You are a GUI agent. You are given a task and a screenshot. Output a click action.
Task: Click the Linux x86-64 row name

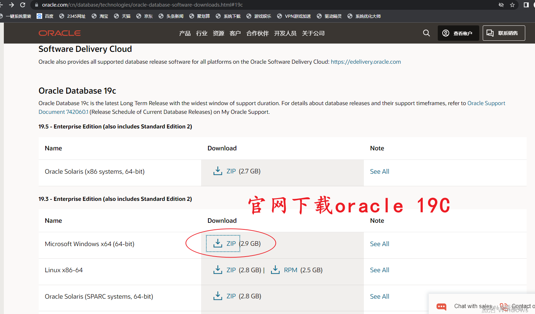pyautogui.click(x=64, y=270)
